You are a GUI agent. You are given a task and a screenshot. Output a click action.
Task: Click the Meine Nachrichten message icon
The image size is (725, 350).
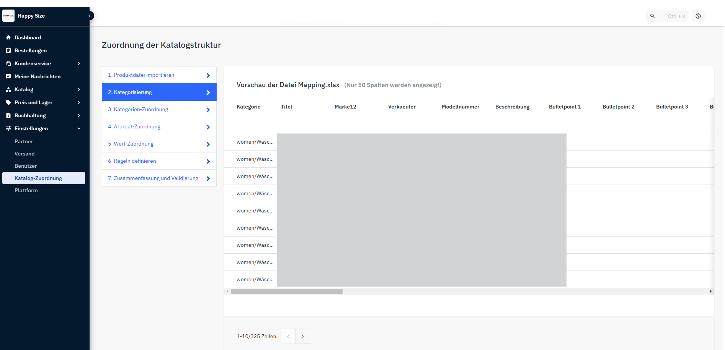click(8, 76)
